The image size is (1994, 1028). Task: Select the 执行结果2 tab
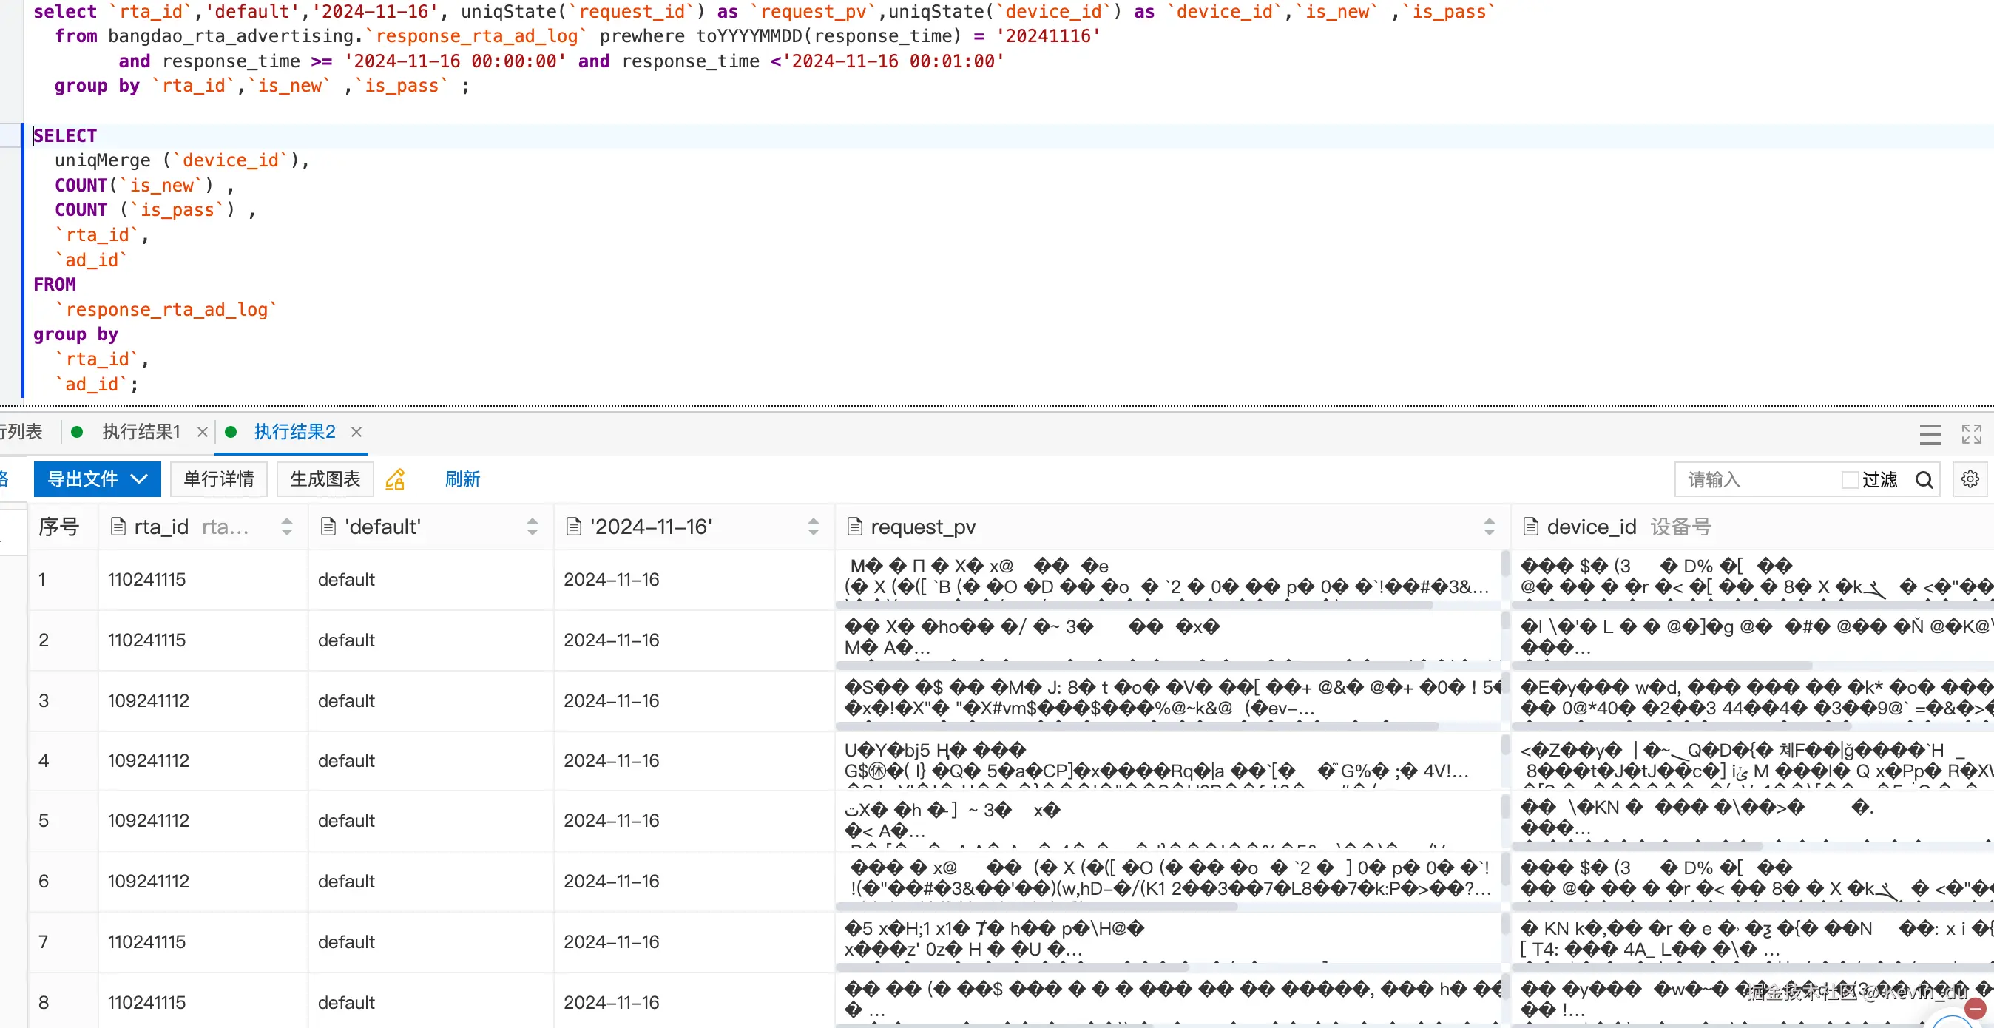click(294, 432)
